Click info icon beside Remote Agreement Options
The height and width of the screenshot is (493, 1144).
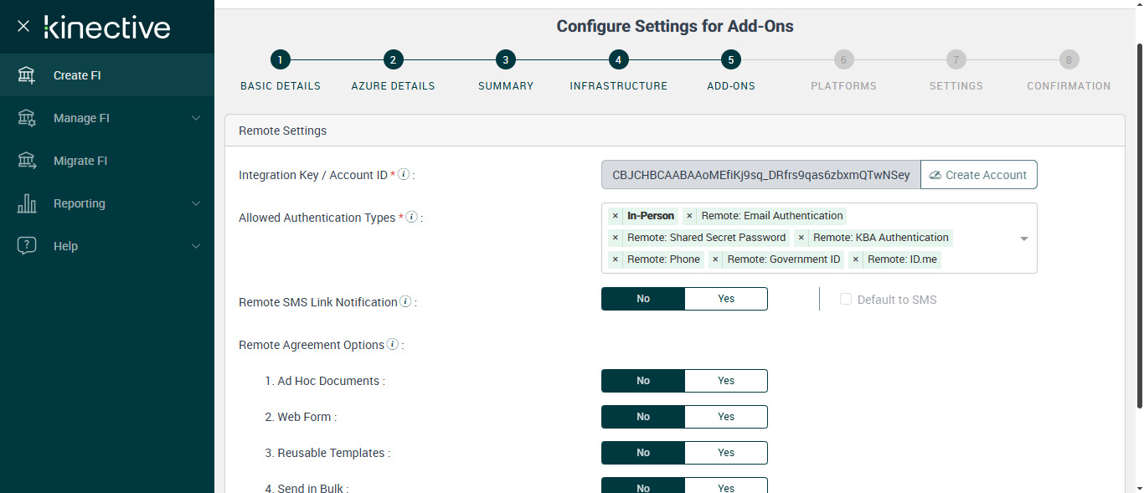click(x=392, y=344)
